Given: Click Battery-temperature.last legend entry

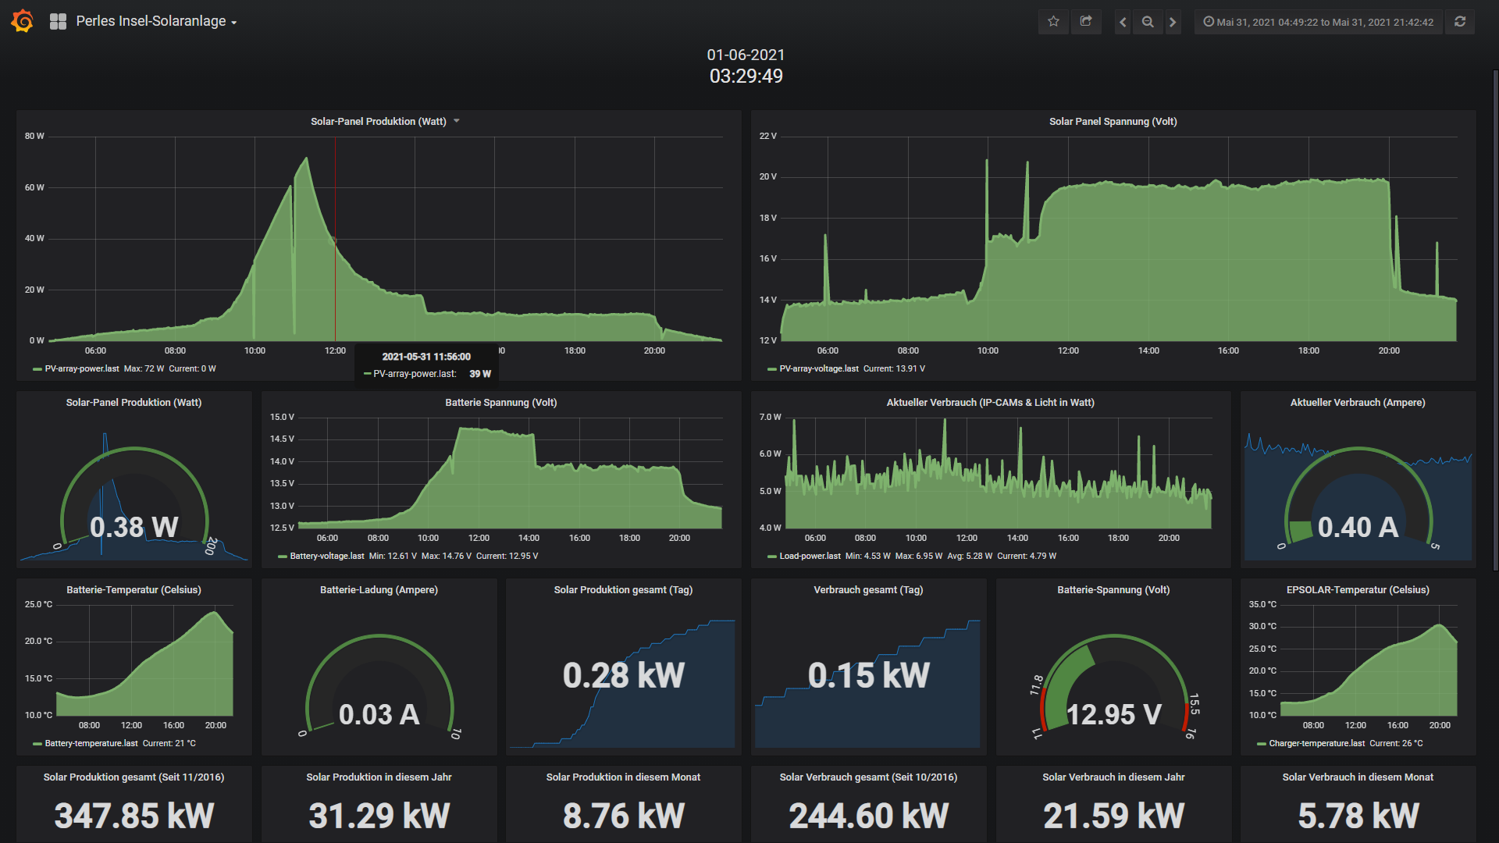Looking at the screenshot, I should tap(91, 744).
